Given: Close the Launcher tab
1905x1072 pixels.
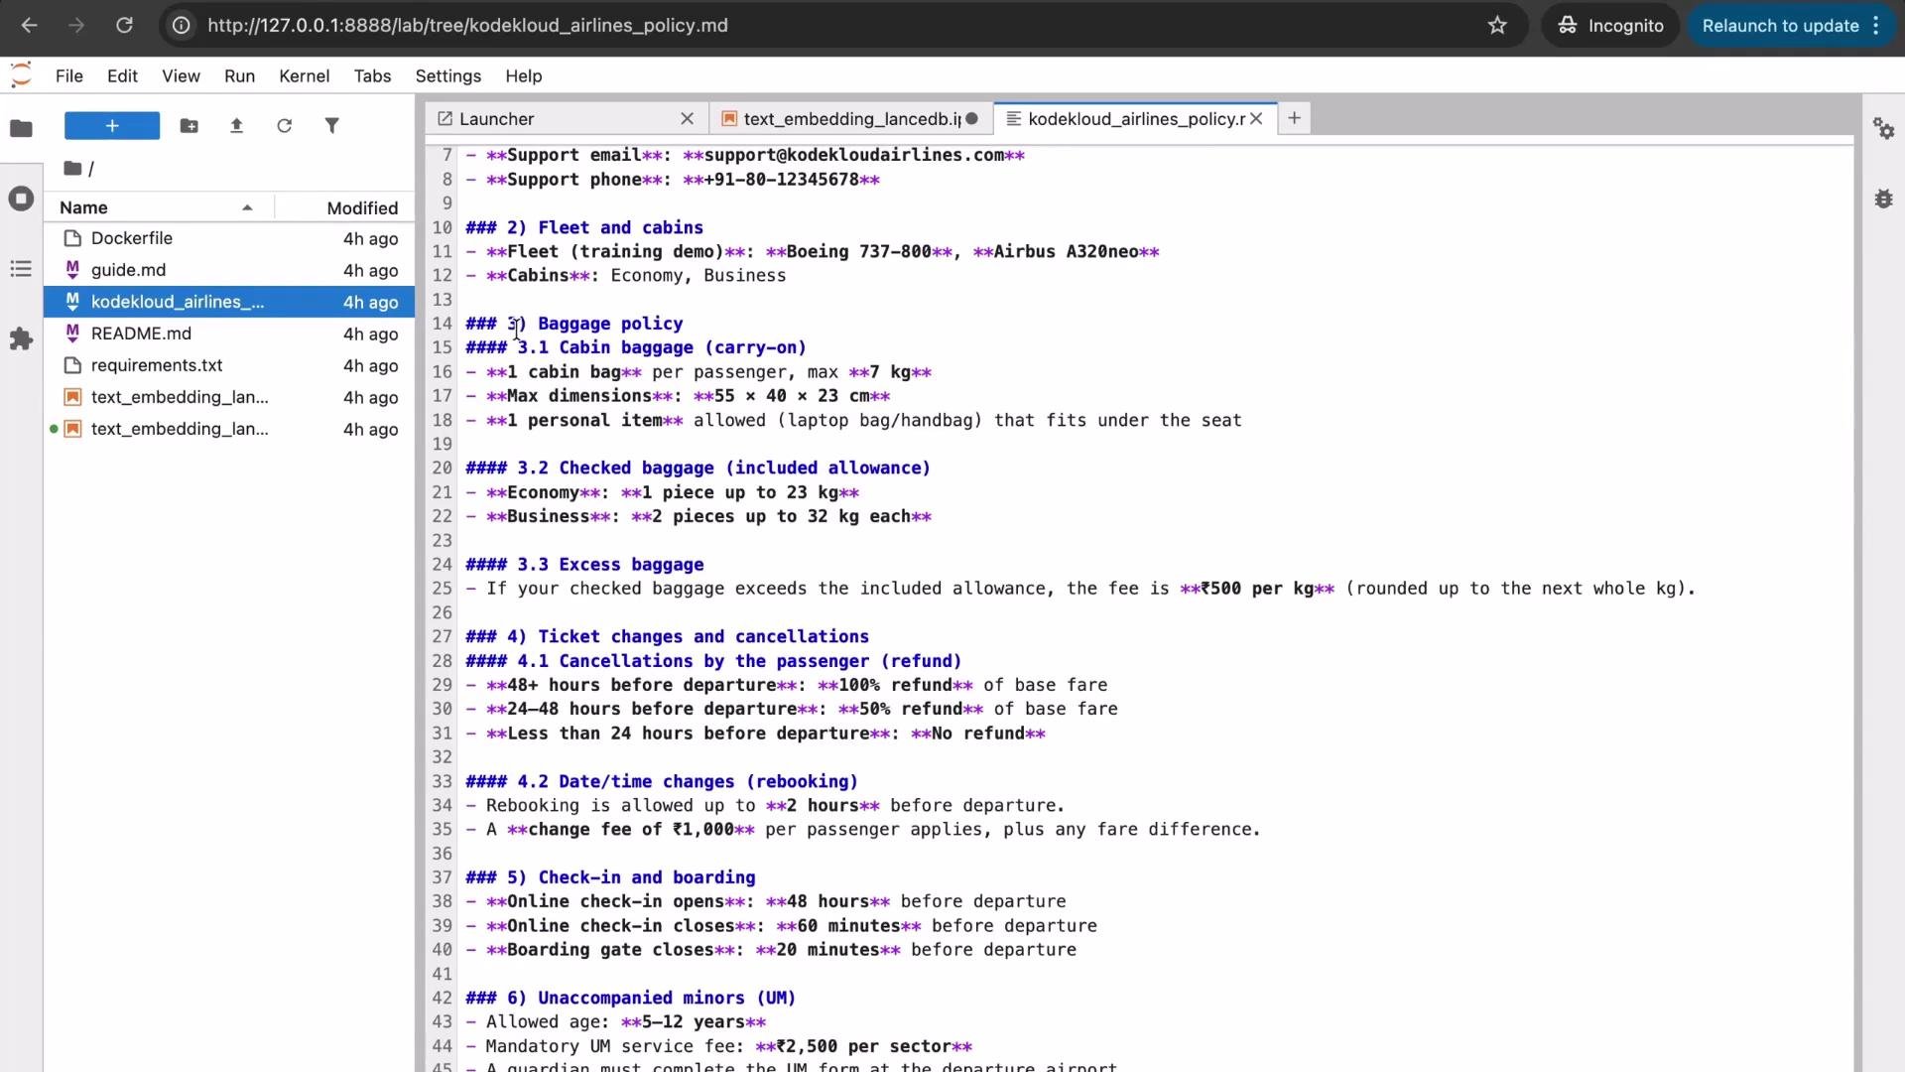Looking at the screenshot, I should pyautogui.click(x=687, y=119).
